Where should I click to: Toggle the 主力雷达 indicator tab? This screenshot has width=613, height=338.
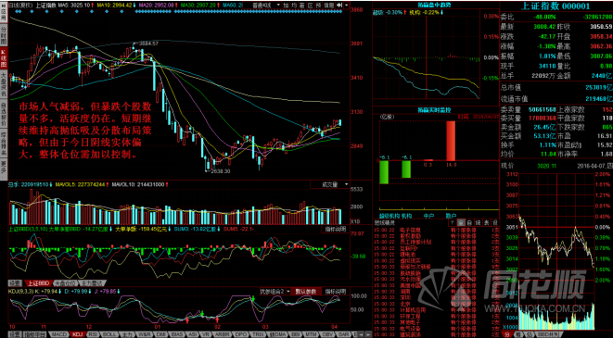pyautogui.click(x=92, y=283)
